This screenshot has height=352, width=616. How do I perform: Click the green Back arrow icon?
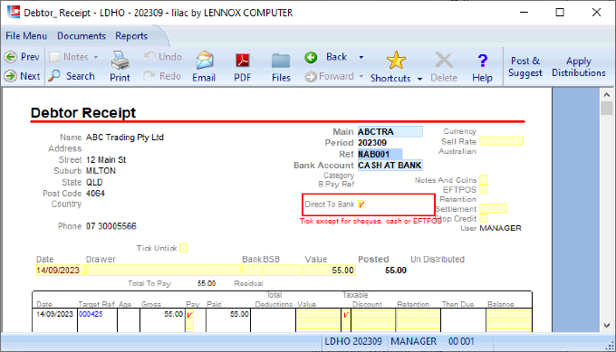[311, 57]
